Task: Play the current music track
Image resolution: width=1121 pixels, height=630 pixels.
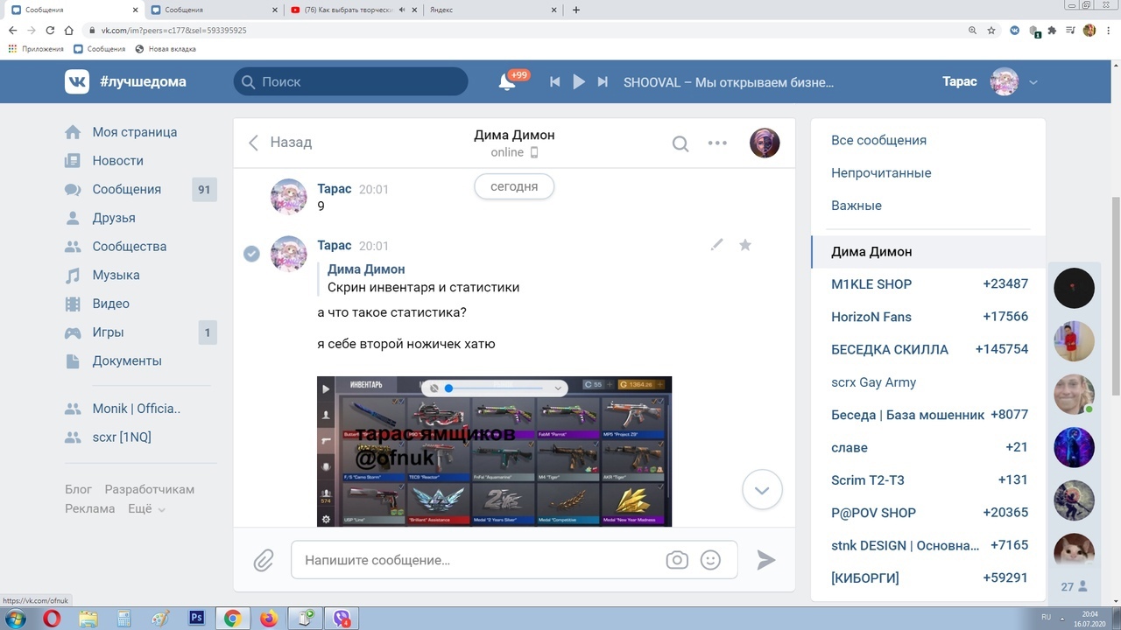Action: pyautogui.click(x=579, y=81)
